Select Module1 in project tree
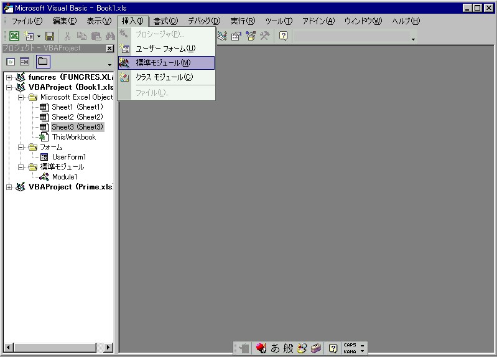 pos(65,177)
